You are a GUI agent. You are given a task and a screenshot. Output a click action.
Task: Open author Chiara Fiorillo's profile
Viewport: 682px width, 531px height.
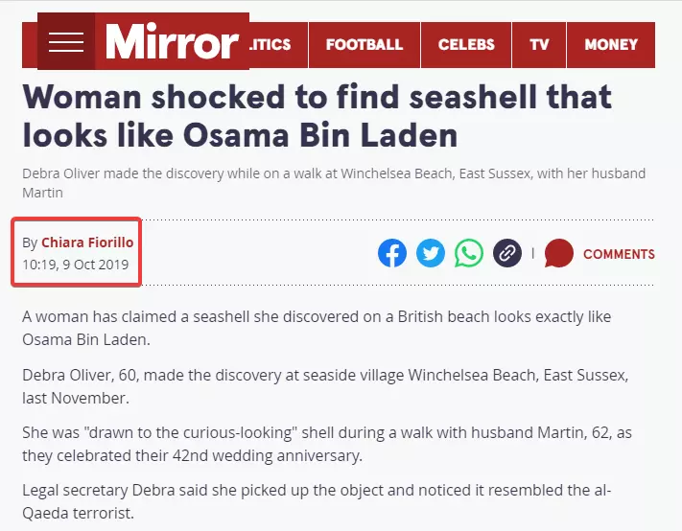(x=87, y=242)
